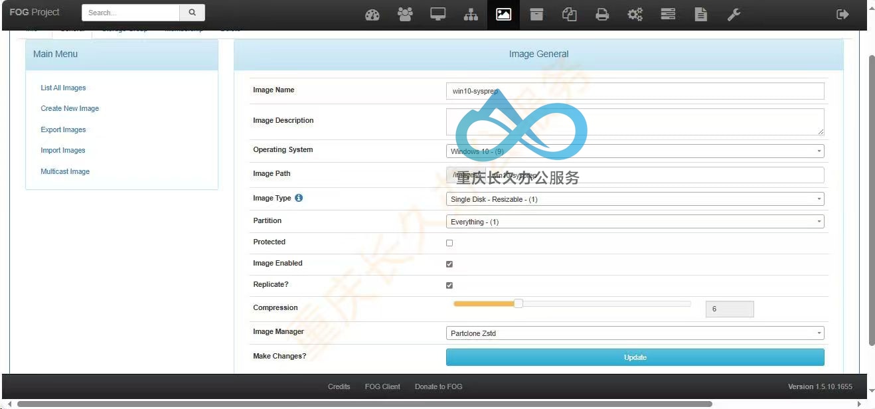Click the Compression slider handle
This screenshot has height=409, width=875.
[x=518, y=303]
